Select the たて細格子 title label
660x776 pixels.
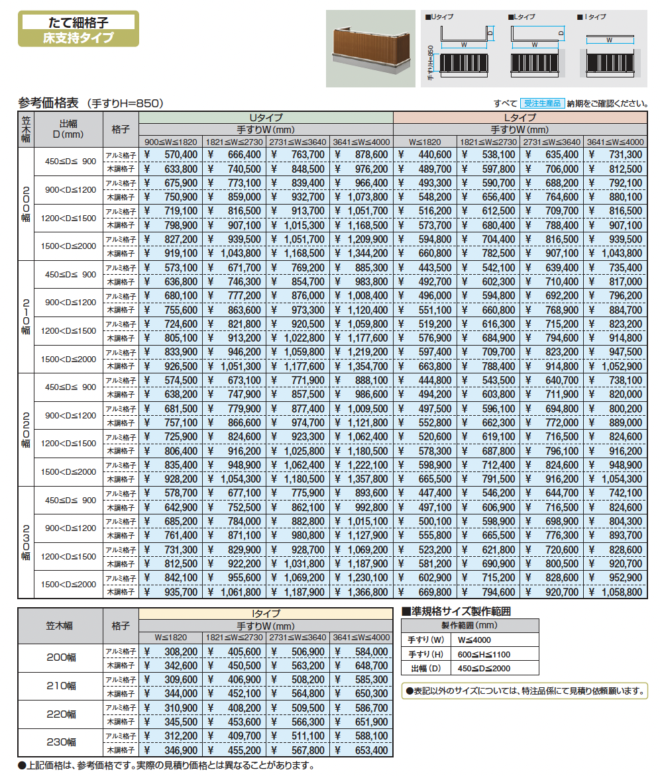pos(78,21)
